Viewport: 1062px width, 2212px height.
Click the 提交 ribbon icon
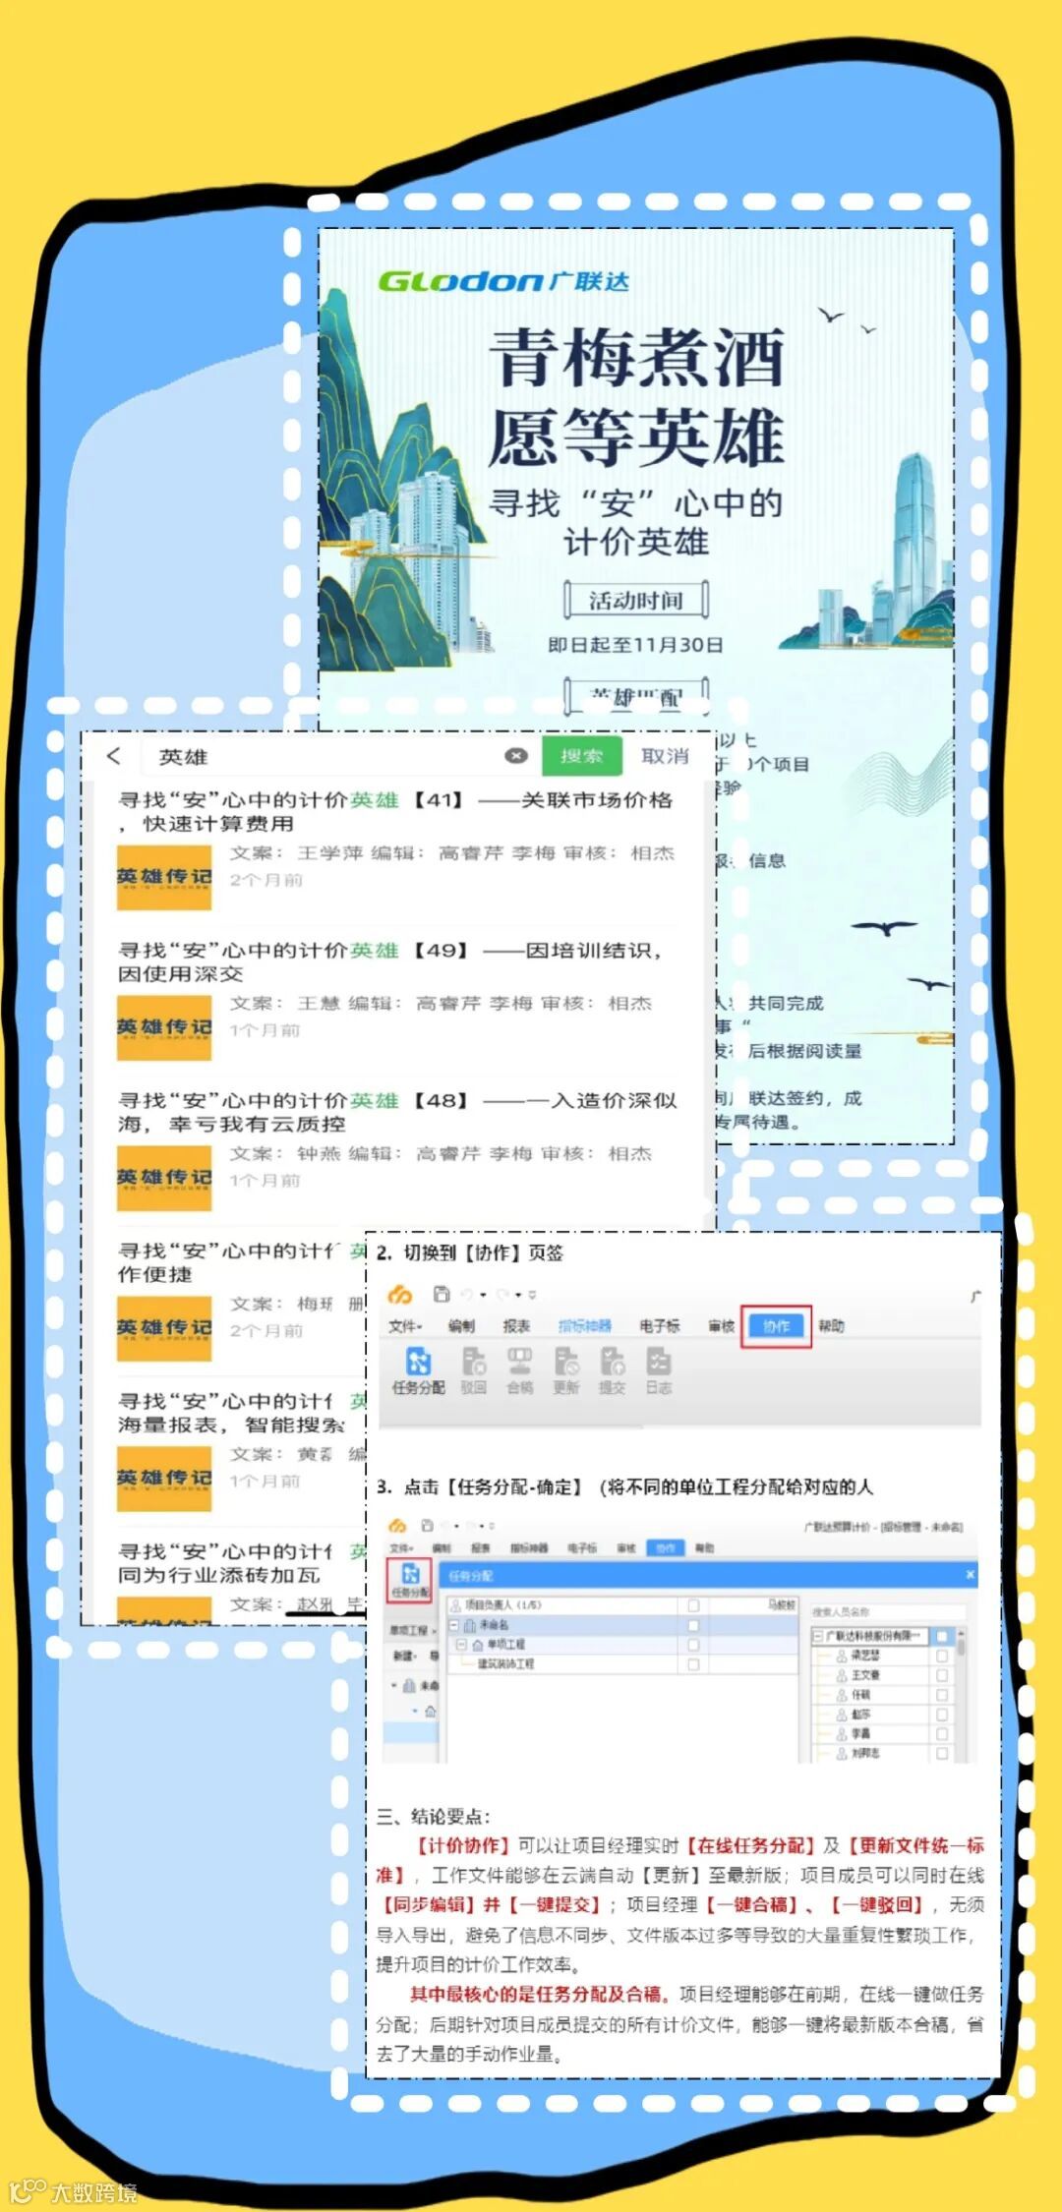pos(612,1370)
